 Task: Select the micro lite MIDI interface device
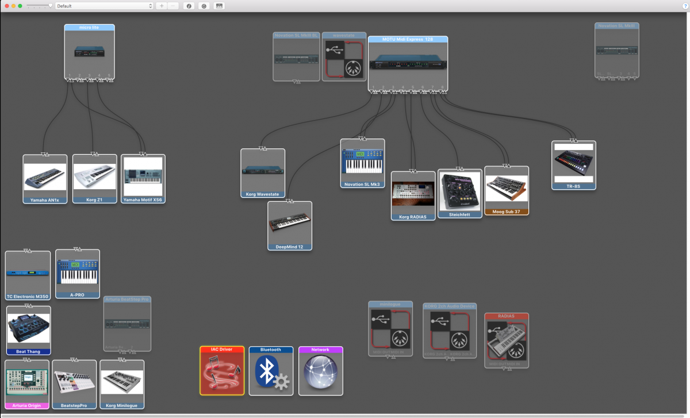(89, 51)
